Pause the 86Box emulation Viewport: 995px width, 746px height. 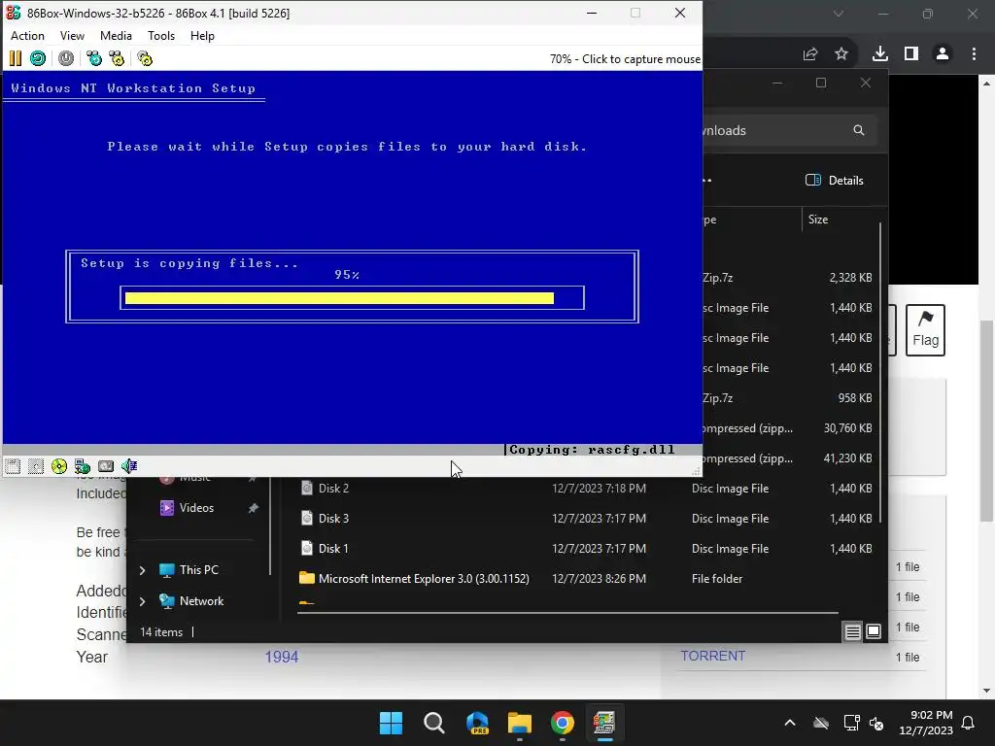(x=16, y=59)
